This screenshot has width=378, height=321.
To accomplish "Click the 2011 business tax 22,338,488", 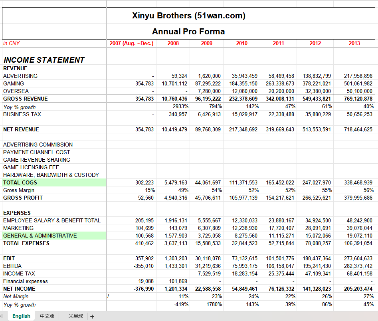I will pyautogui.click(x=281, y=114).
